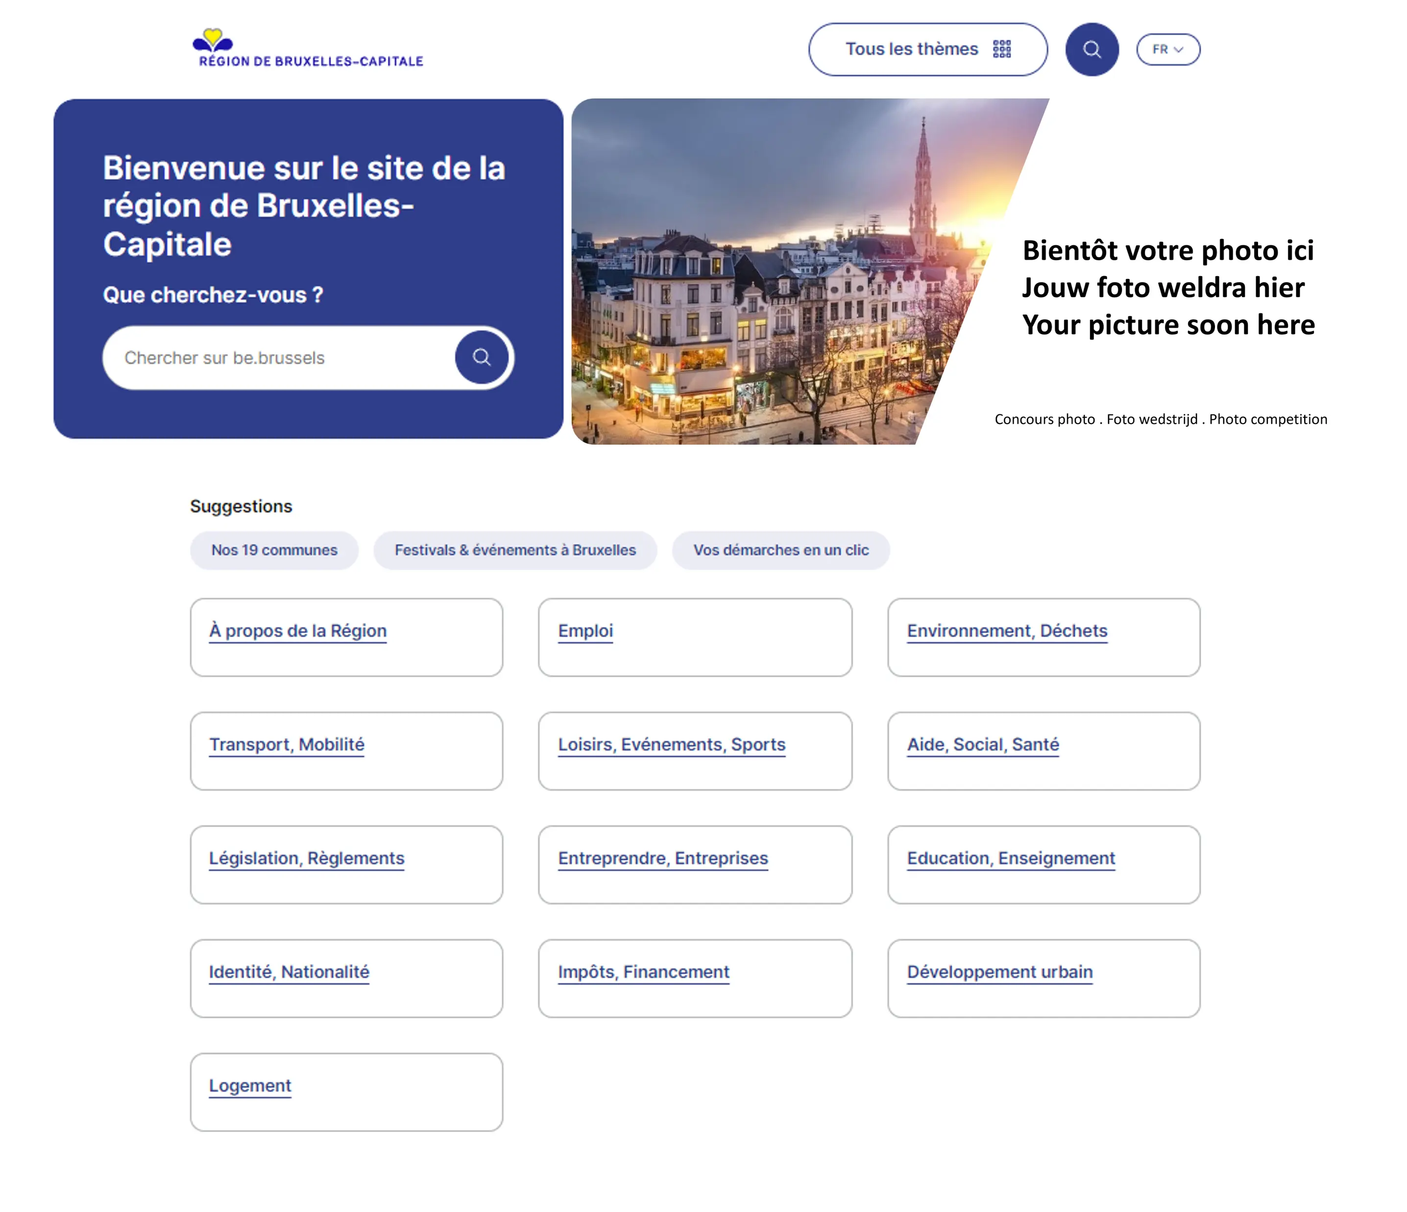
Task: Click the Région de Bruxelles-Capitale logo
Action: click(x=310, y=49)
